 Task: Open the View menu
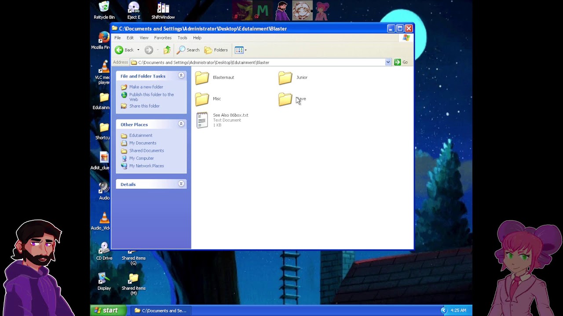144,38
